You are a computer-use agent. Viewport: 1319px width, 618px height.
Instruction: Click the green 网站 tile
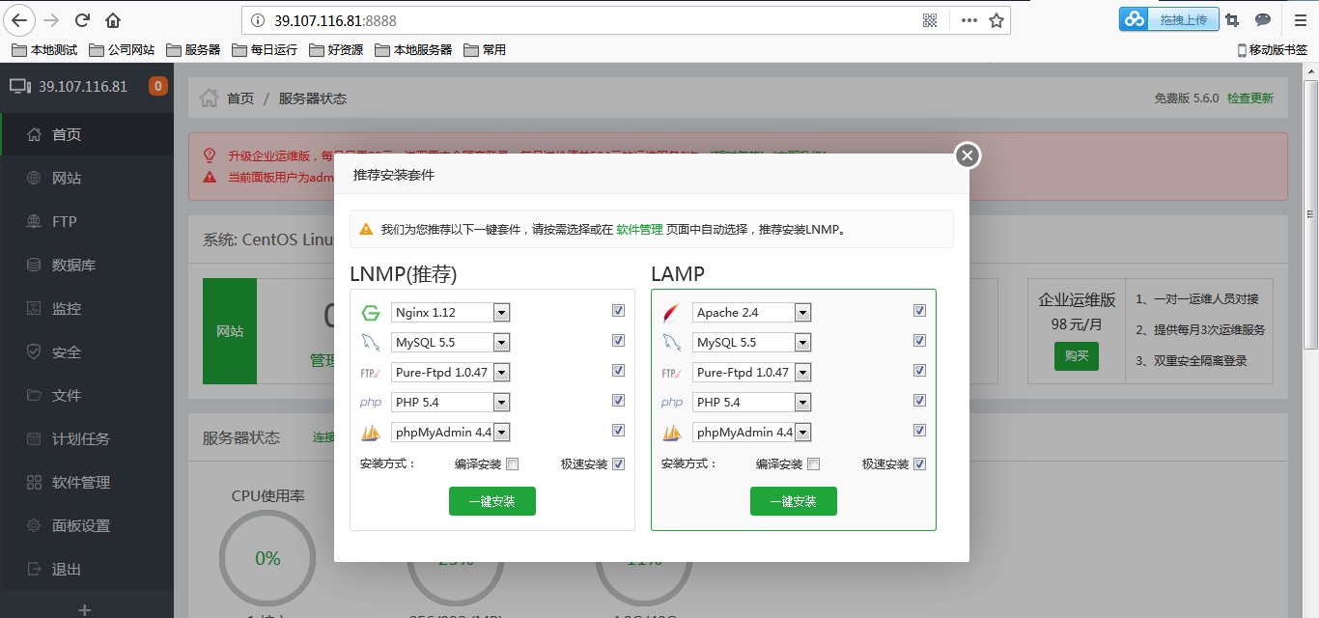point(230,331)
